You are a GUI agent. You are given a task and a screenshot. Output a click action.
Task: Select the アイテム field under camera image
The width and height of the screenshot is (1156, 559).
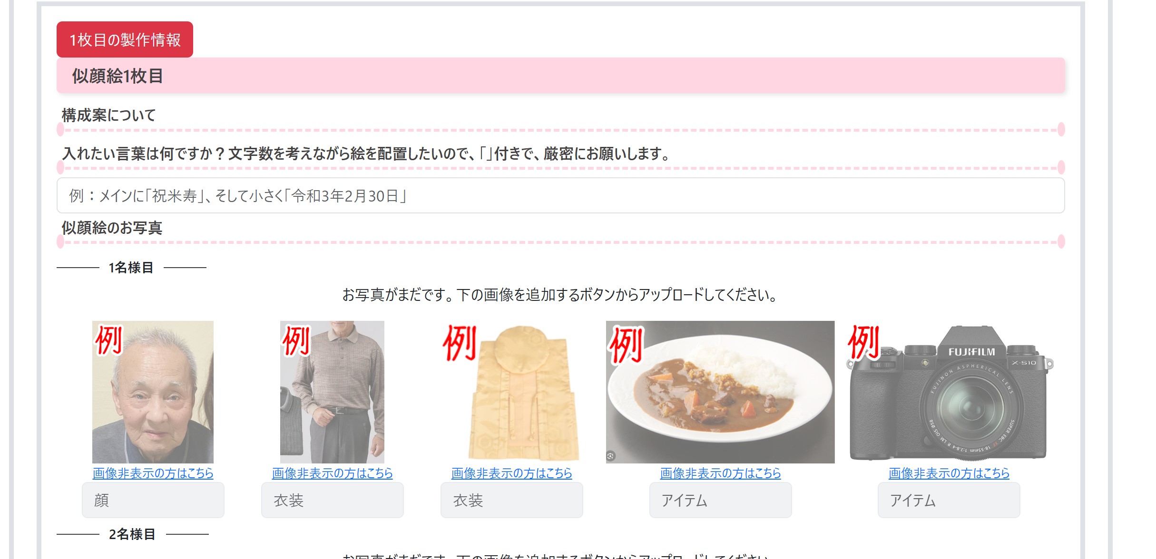(x=949, y=500)
